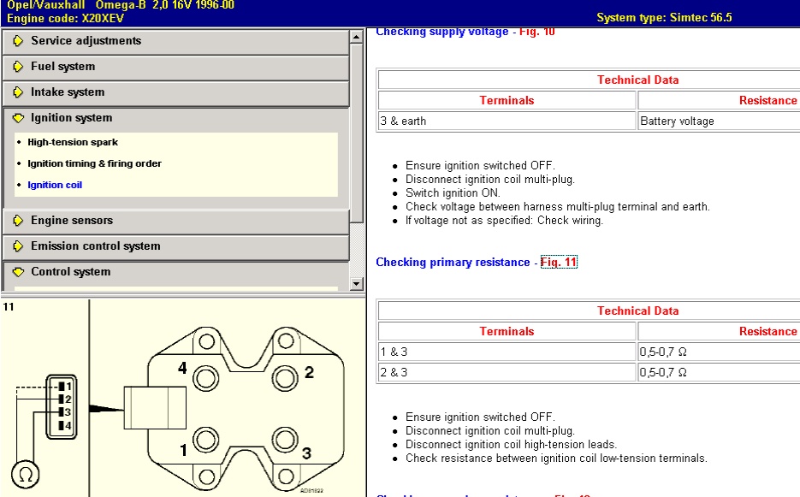
Task: Click the 'Technical Data' header of the supply voltage table
Action: click(637, 80)
